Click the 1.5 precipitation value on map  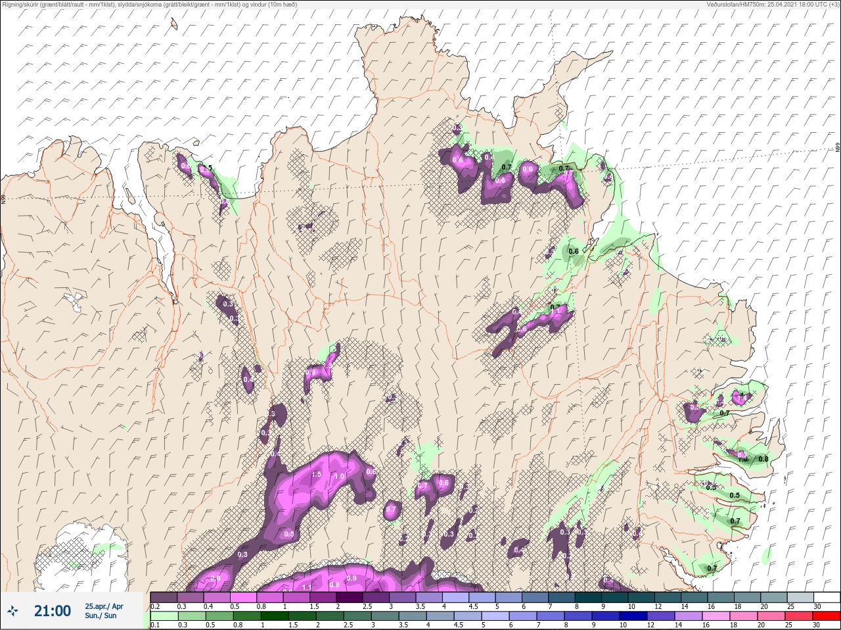click(316, 474)
